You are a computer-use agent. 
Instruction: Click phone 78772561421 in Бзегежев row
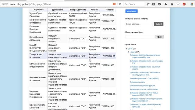click(x=108, y=79)
